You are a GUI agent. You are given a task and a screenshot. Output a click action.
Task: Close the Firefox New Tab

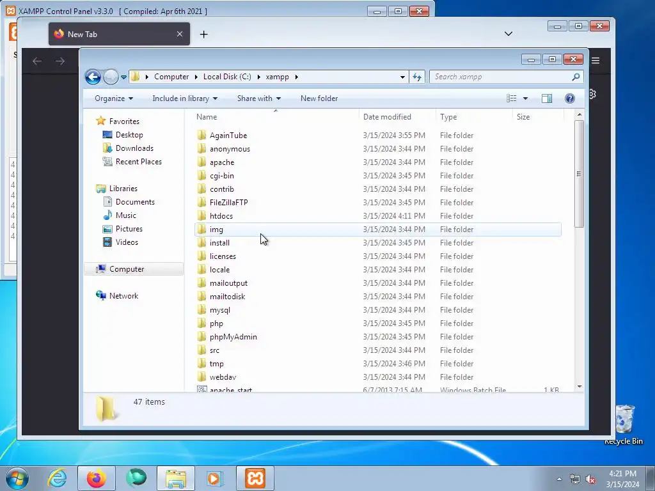click(180, 35)
